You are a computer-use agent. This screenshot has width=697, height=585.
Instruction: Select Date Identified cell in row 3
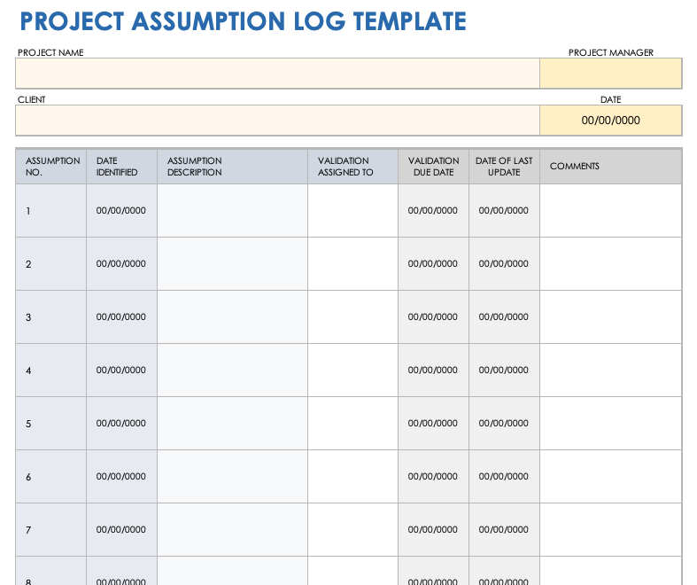(x=121, y=317)
